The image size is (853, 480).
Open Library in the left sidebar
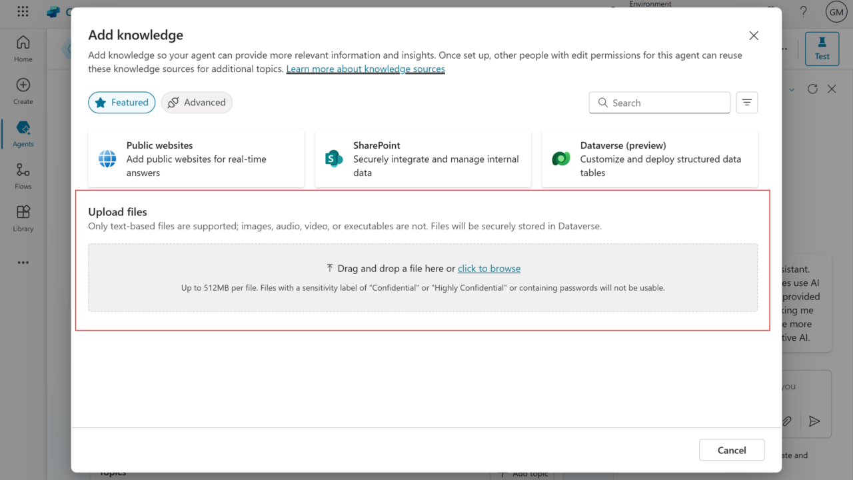tap(23, 218)
